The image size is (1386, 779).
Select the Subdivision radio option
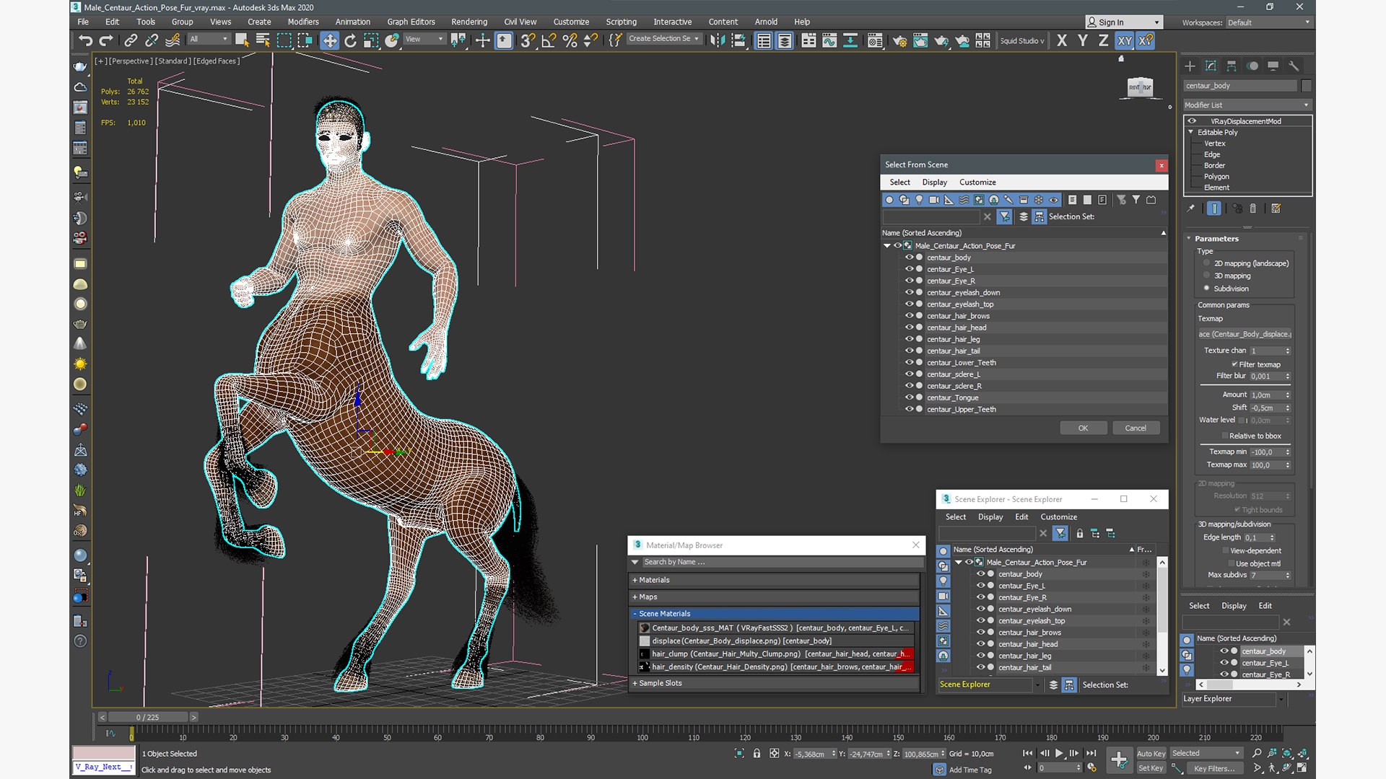pyautogui.click(x=1206, y=289)
